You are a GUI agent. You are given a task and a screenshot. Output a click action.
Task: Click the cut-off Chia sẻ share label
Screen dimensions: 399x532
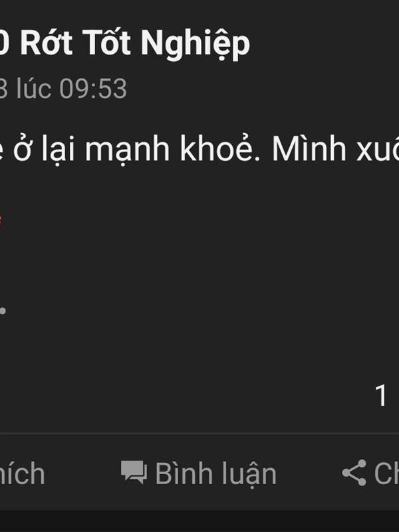386,473
